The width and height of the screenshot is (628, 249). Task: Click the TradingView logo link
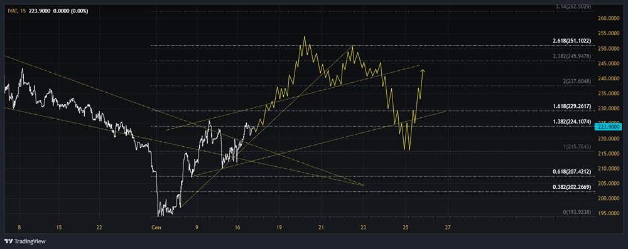coord(24,241)
